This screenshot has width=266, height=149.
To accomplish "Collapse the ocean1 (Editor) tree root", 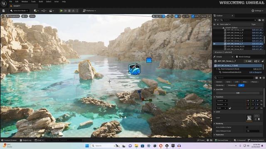I will (x=223, y=28).
